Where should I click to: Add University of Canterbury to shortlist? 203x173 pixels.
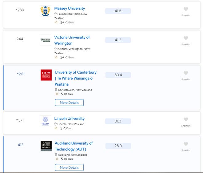[186, 73]
